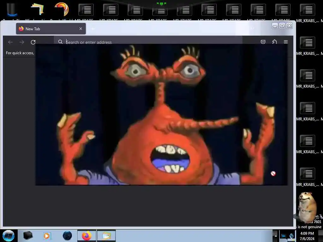Open the black box taskbar icon
Viewport: 323px width, 242px height.
[28, 236]
